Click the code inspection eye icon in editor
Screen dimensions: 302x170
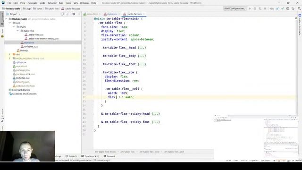pos(296,18)
